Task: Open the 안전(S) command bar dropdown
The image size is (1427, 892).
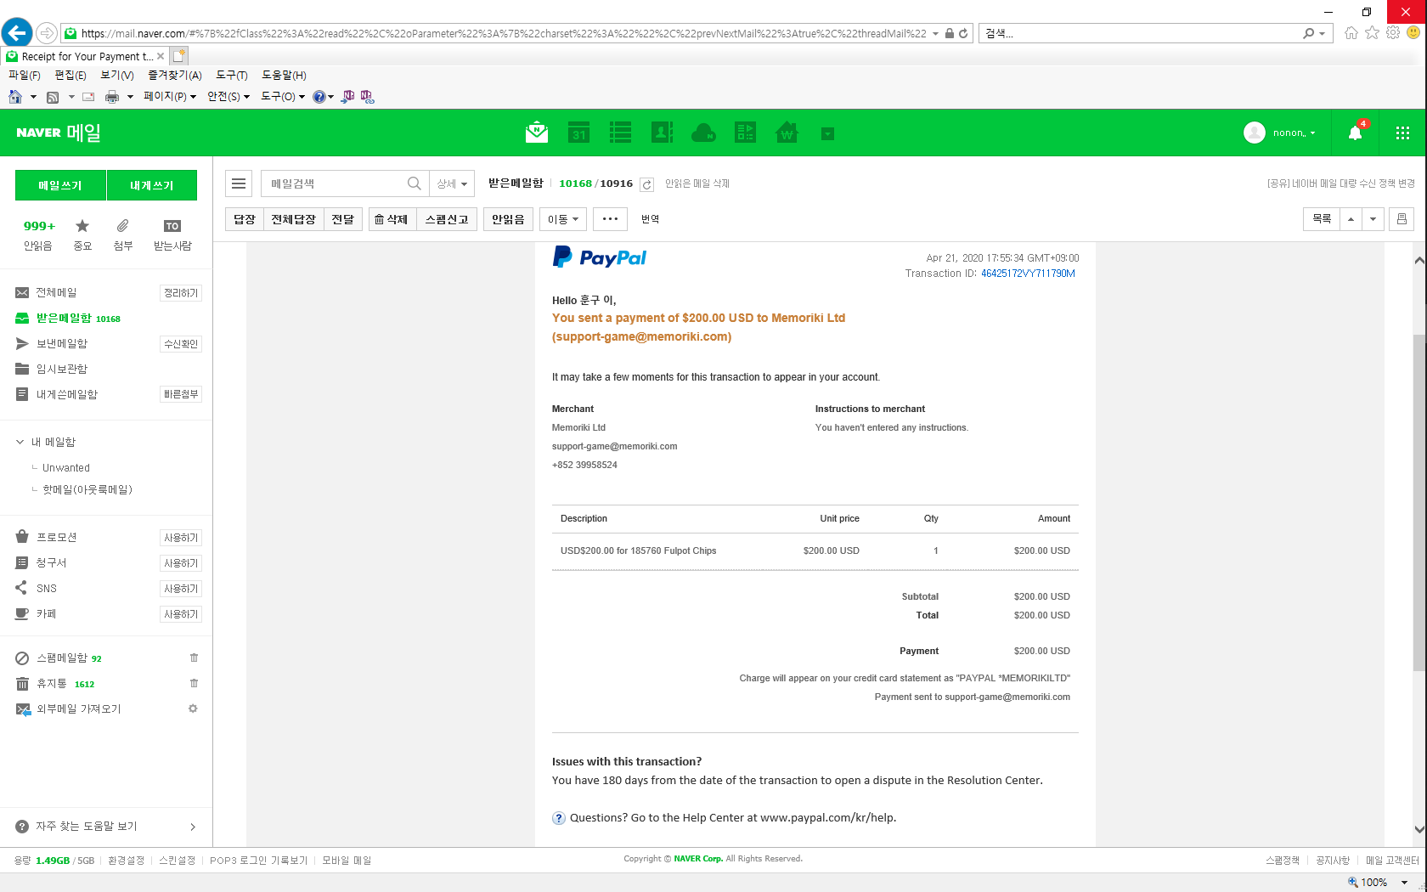Action: (x=228, y=97)
